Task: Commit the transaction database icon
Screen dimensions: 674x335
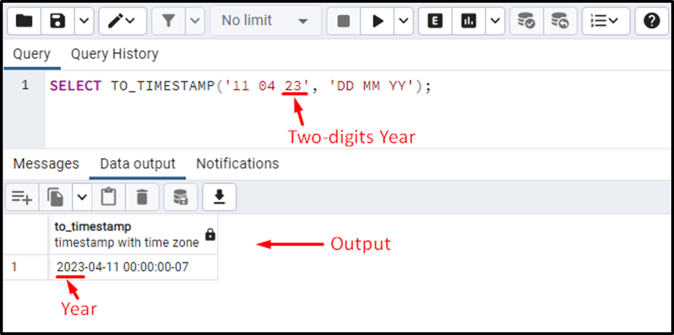Action: (526, 21)
